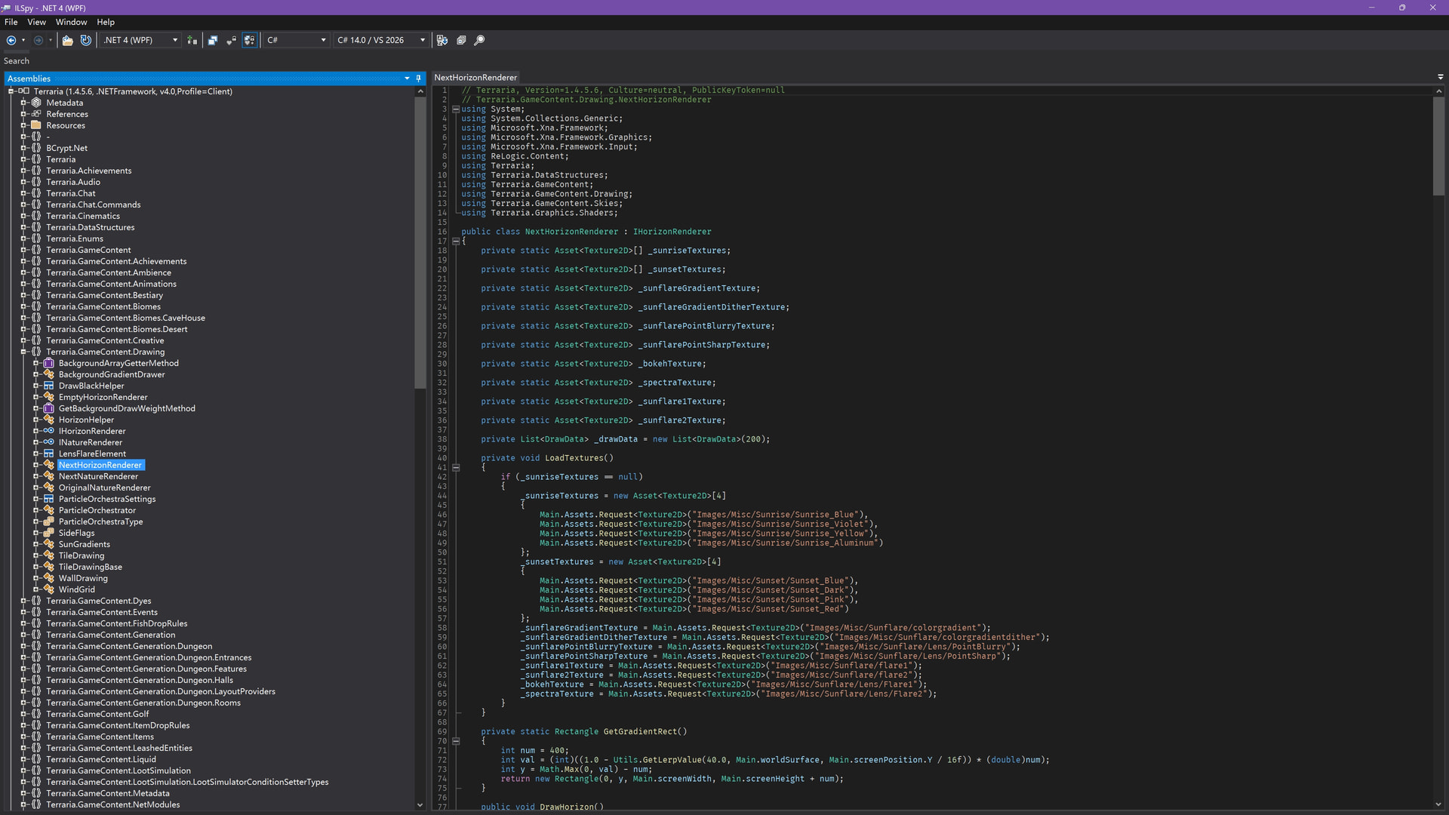Toggle show public, private and internal API

pos(231,40)
